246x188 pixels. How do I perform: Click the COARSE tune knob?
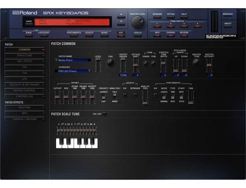pos(146,63)
